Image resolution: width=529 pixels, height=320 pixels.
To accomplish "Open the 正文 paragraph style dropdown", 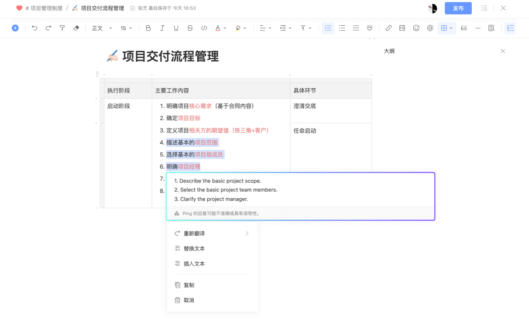I will pyautogui.click(x=102, y=28).
